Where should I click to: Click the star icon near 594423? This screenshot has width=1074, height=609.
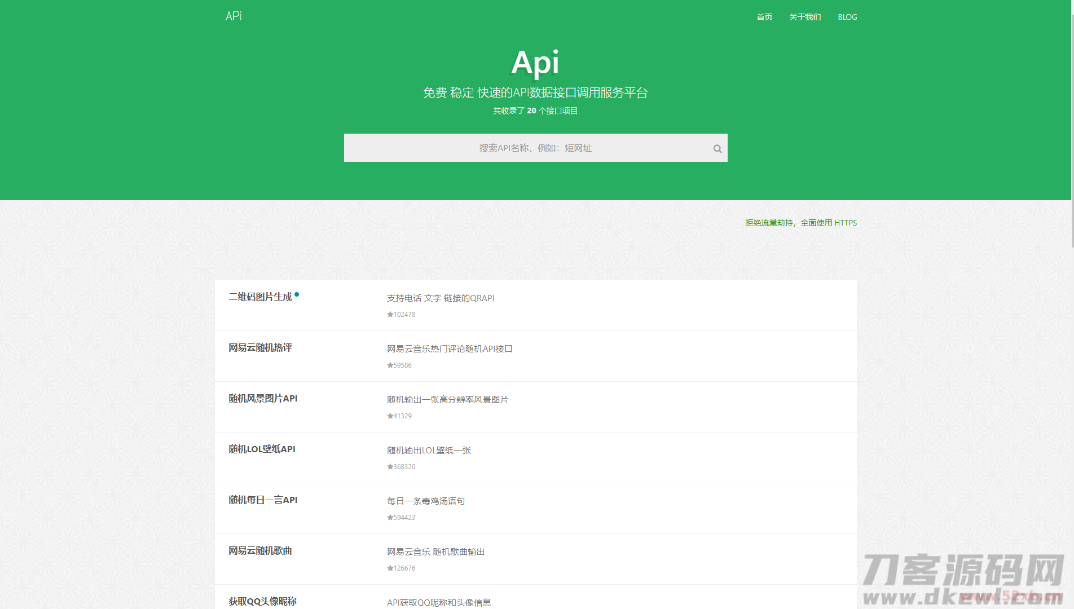(389, 517)
